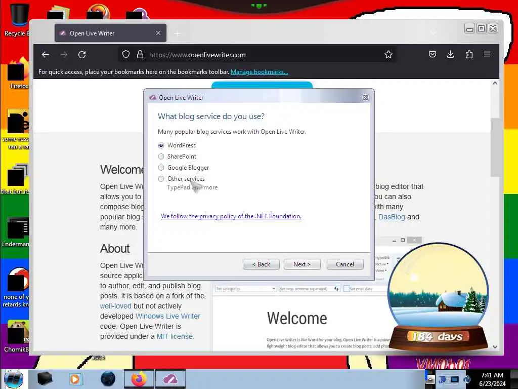This screenshot has height=389, width=518.
Task: Open the Windows Live Writer link
Action: (x=168, y=316)
